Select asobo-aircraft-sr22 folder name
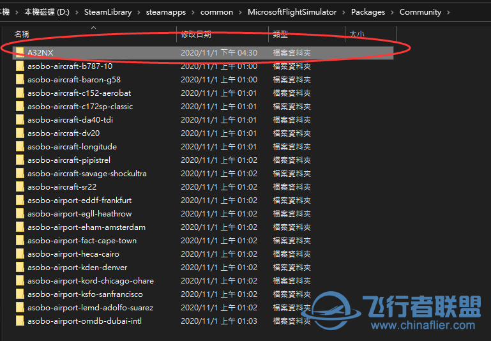The width and height of the screenshot is (491, 341). point(62,187)
